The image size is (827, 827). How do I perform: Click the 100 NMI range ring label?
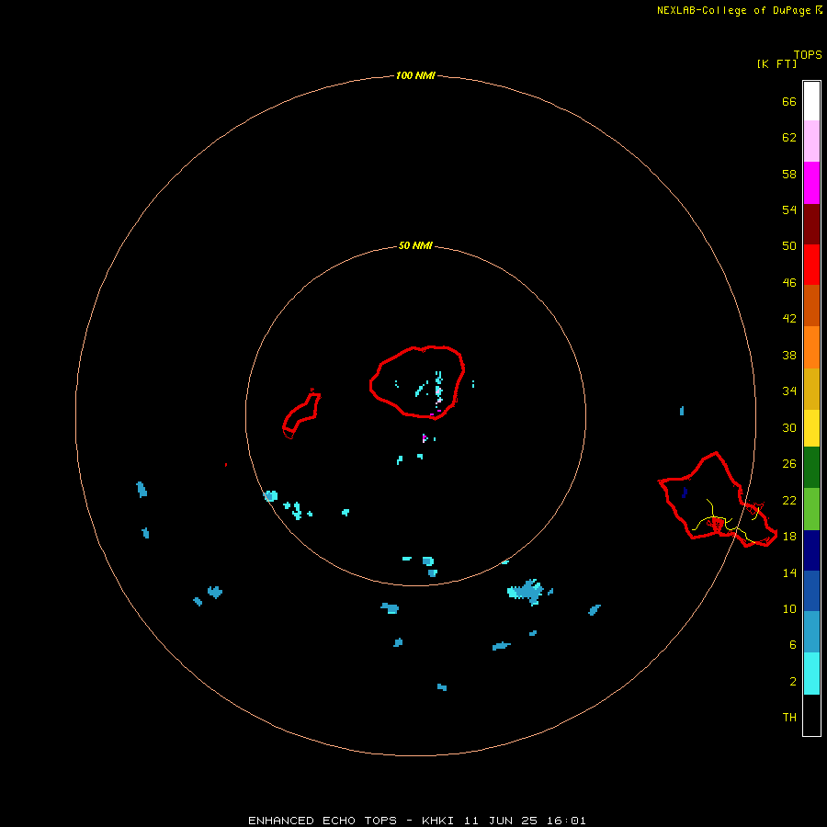click(415, 75)
